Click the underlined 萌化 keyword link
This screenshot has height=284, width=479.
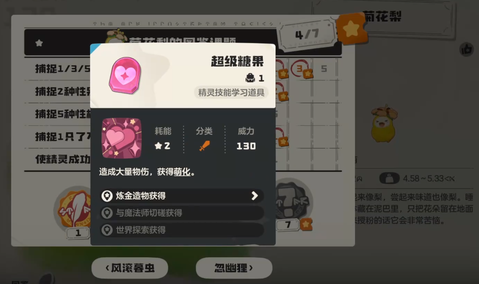pyautogui.click(x=182, y=172)
